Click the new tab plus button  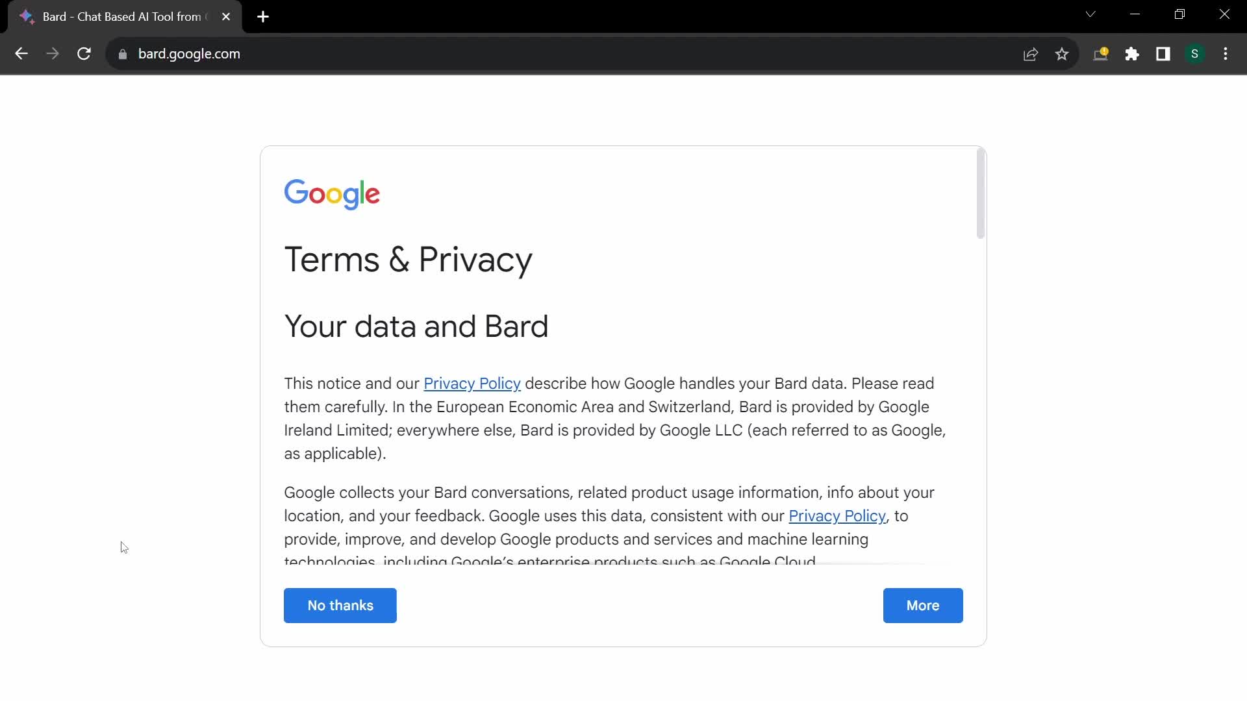coord(263,16)
